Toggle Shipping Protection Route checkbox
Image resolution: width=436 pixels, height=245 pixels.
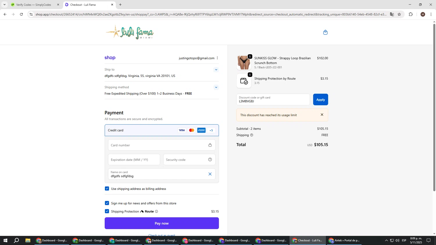point(107,211)
